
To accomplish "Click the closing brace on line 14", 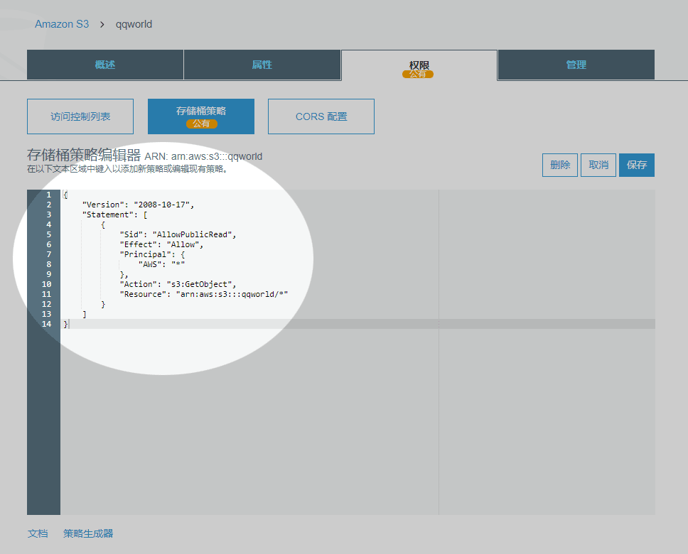I will click(x=66, y=324).
